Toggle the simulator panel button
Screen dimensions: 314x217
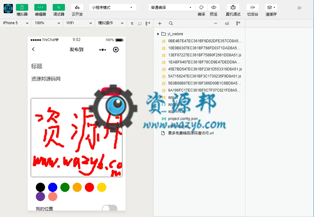click(x=22, y=7)
